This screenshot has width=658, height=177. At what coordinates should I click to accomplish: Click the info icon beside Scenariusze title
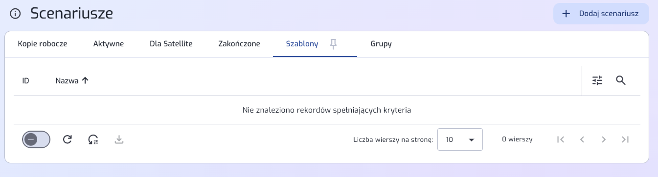15,14
